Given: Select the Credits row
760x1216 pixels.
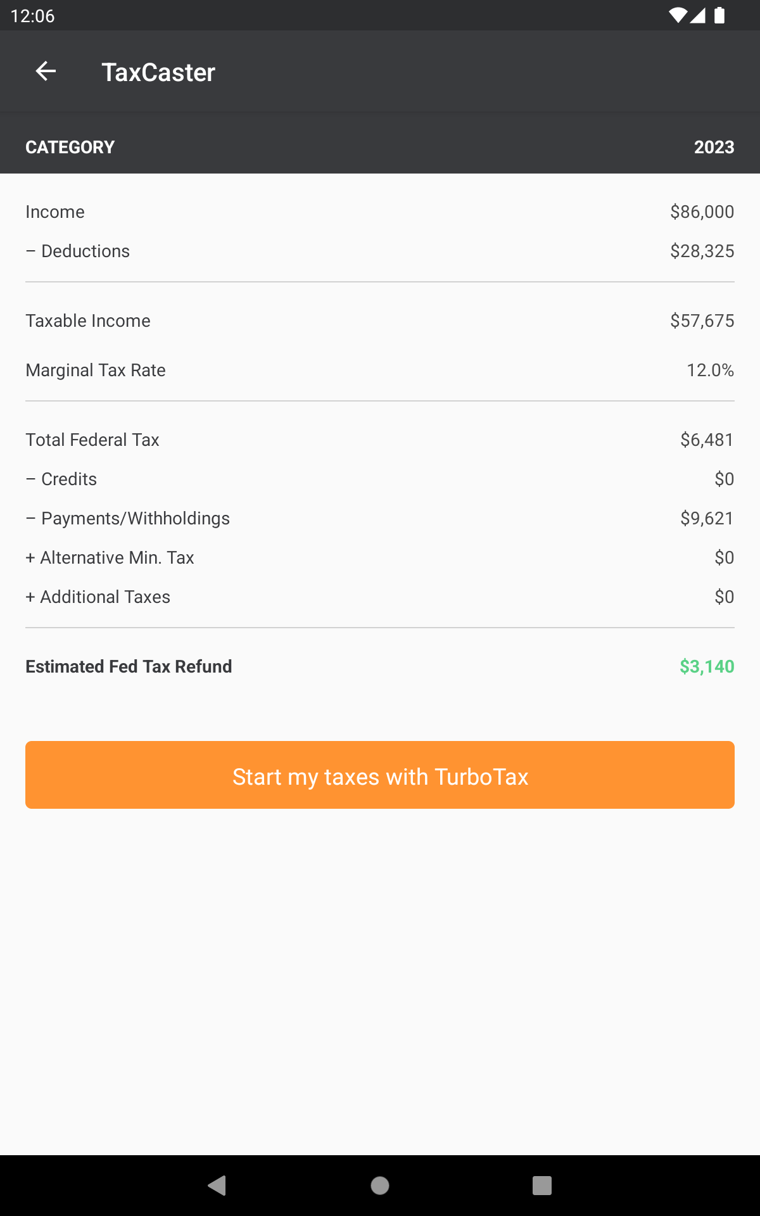Looking at the screenshot, I should pos(380,479).
